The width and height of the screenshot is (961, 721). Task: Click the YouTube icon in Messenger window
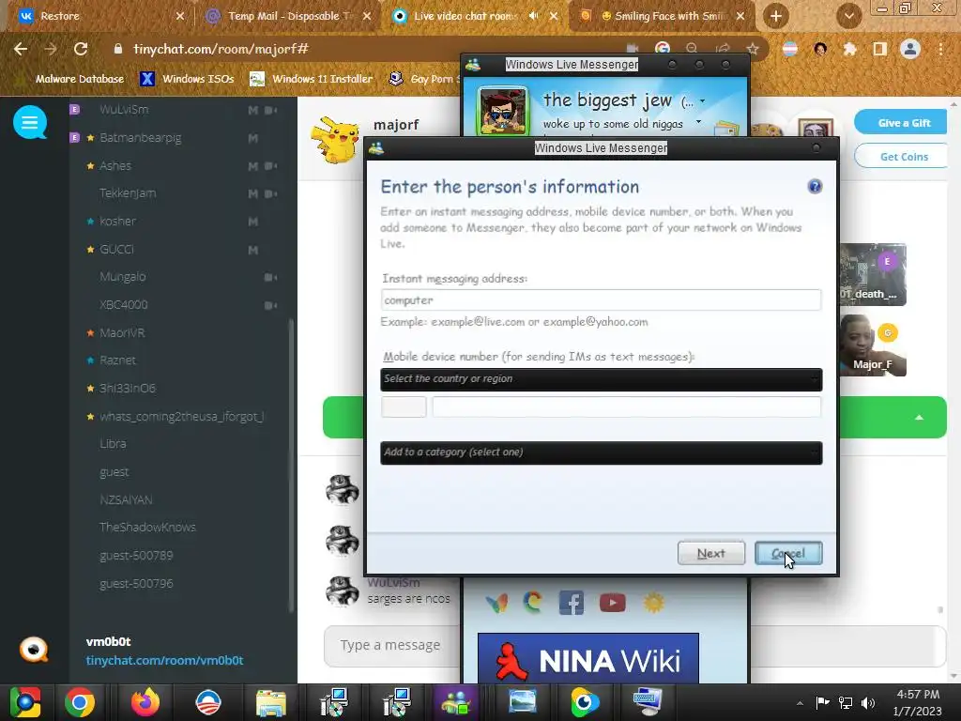612,603
